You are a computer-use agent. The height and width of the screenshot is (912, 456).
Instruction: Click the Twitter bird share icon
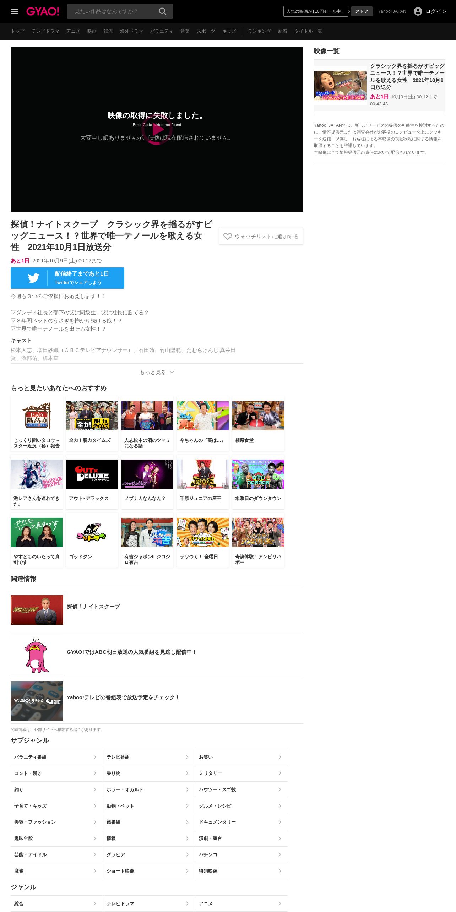tap(34, 278)
